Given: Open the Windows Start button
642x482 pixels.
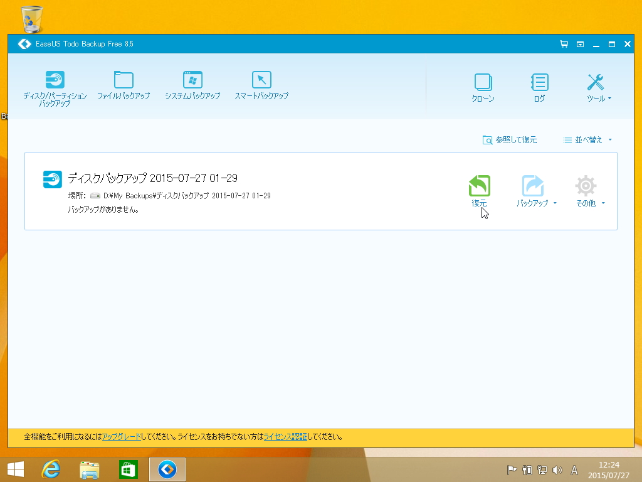Looking at the screenshot, I should click(x=16, y=469).
